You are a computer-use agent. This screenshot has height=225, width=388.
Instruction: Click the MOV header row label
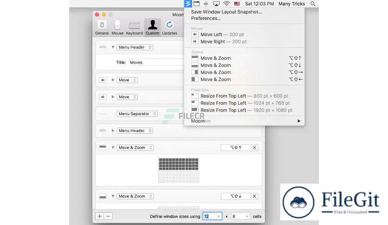click(x=103, y=47)
